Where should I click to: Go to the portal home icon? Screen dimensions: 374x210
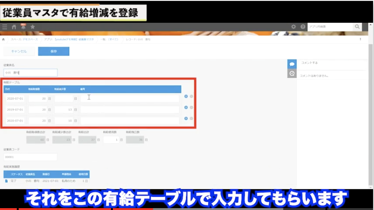(x=14, y=27)
